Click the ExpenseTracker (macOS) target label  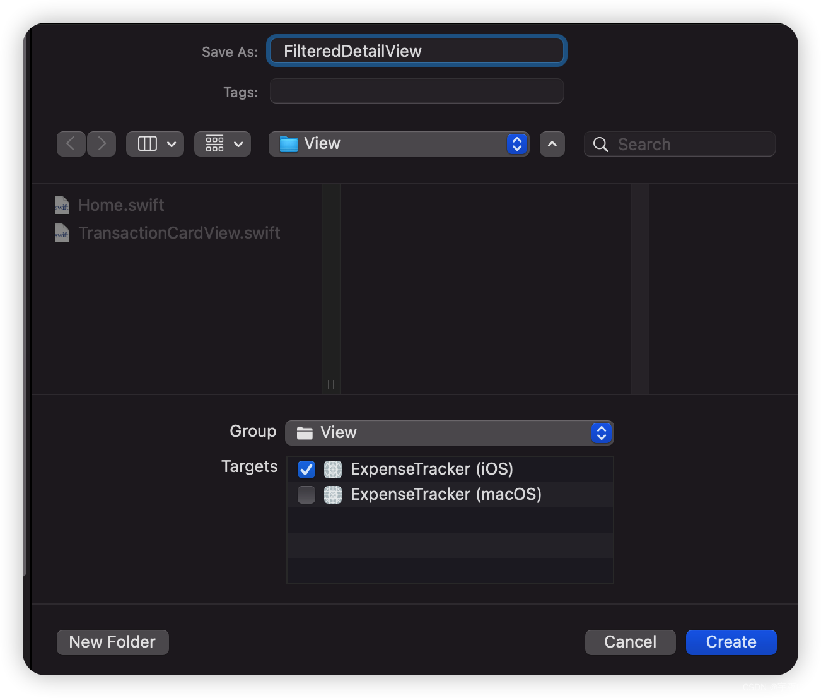[446, 494]
